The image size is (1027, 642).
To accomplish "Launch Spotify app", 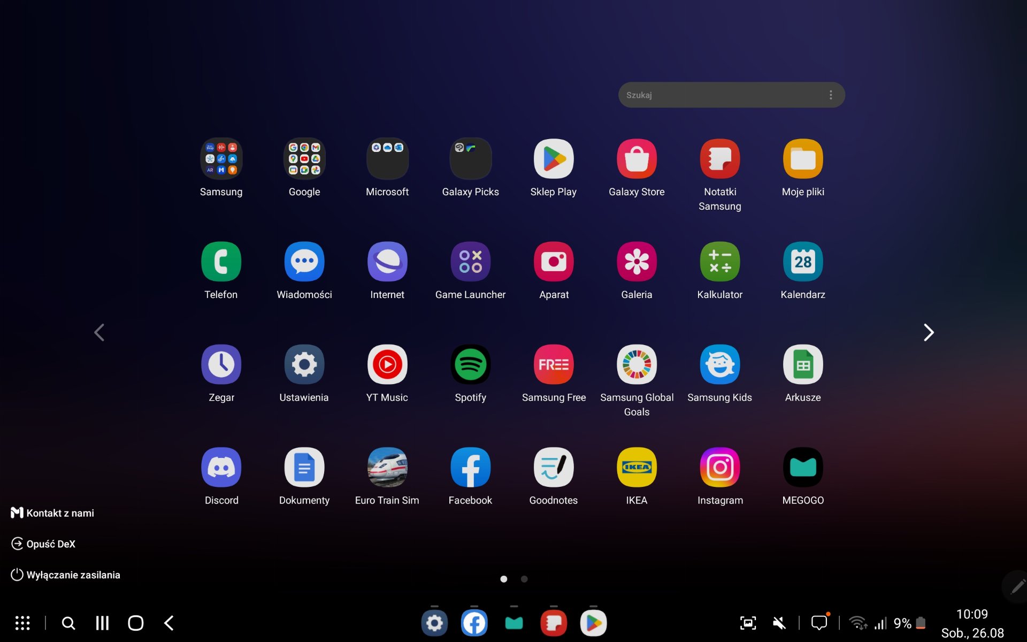I will (471, 364).
